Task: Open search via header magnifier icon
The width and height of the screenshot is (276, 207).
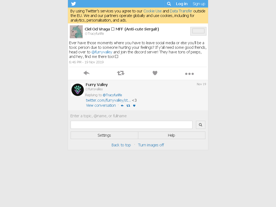Action: point(169,4)
